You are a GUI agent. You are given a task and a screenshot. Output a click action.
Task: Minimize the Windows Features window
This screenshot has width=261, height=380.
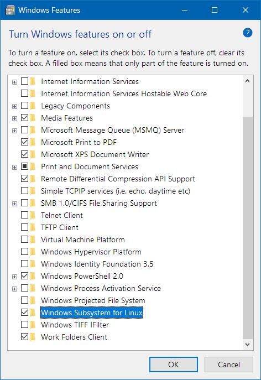click(x=185, y=10)
